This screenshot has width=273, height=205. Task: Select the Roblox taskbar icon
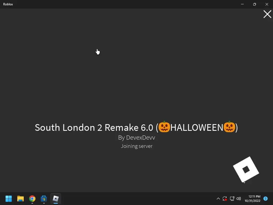[56, 199]
